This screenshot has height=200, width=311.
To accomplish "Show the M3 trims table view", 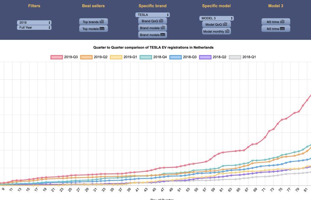I will point(276,29).
